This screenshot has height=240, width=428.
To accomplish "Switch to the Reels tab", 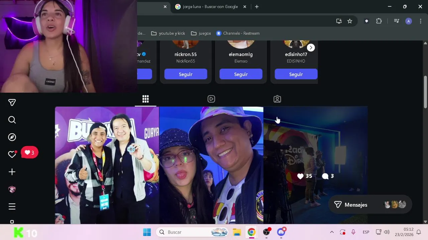I will coord(211,99).
